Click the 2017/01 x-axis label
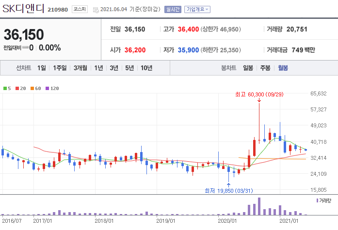The image size is (338, 230). 43,221
